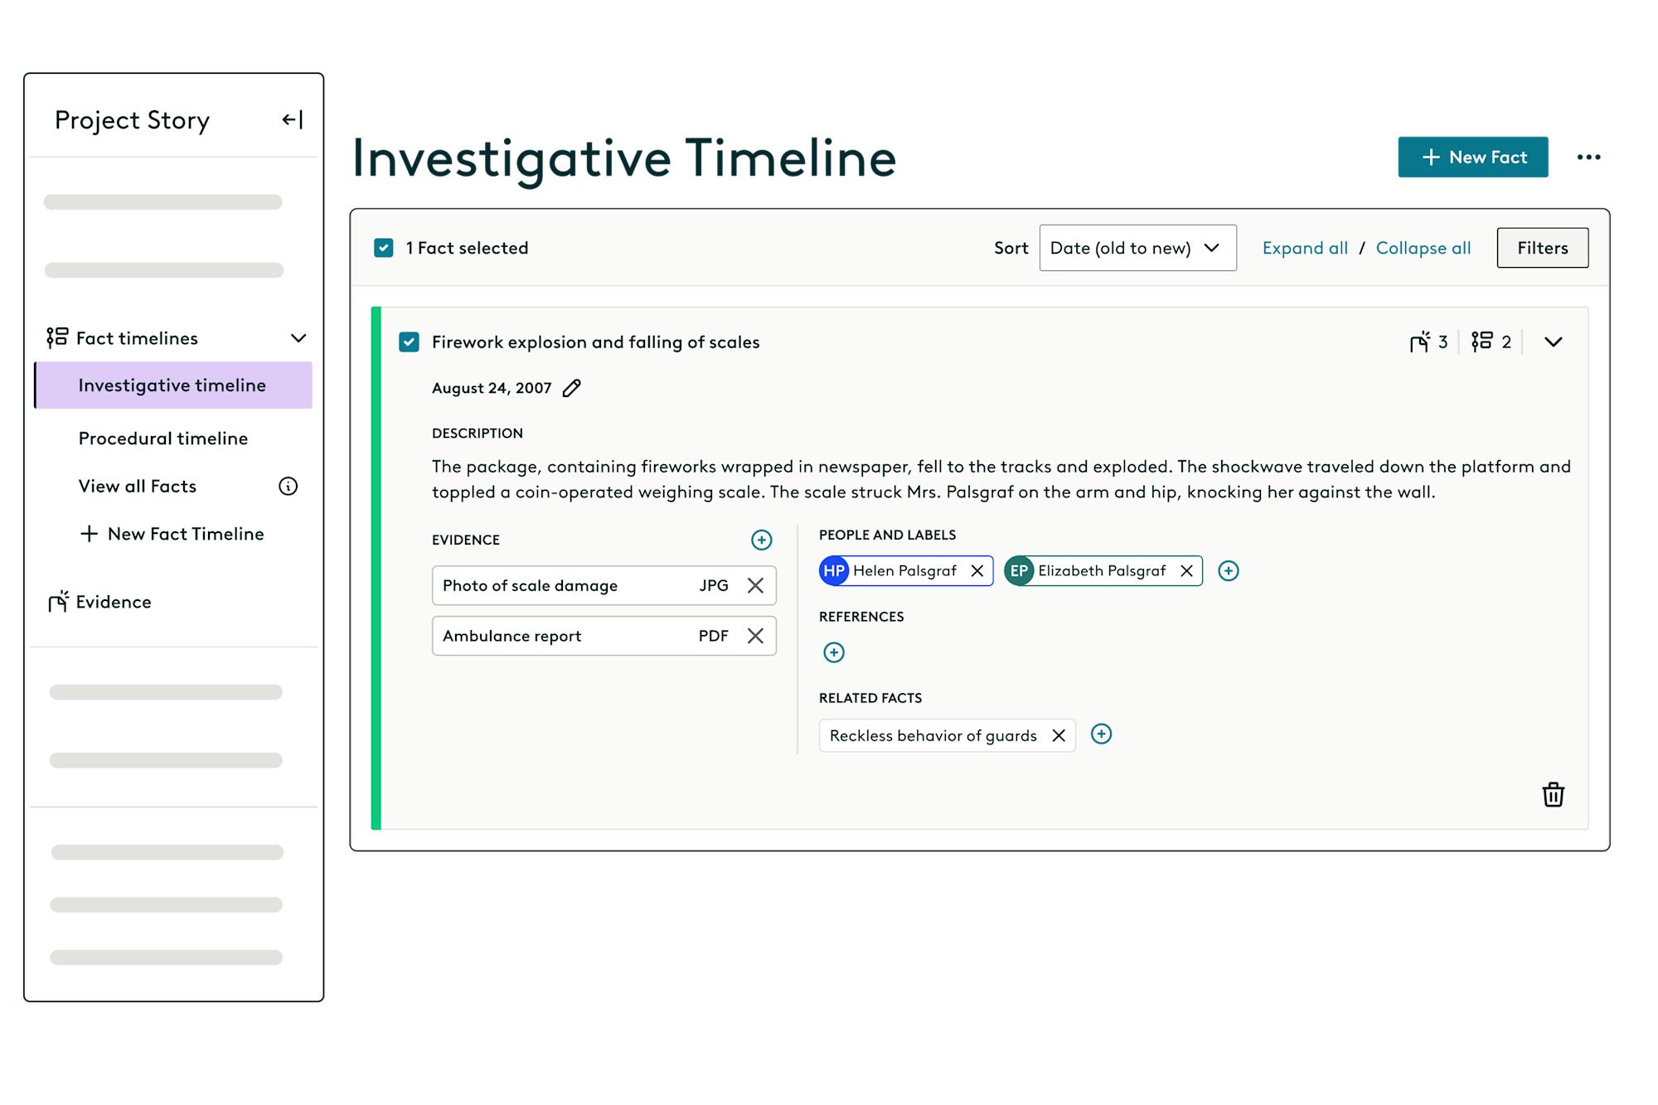Add a person or label
1658x1105 pixels.
1229,571
